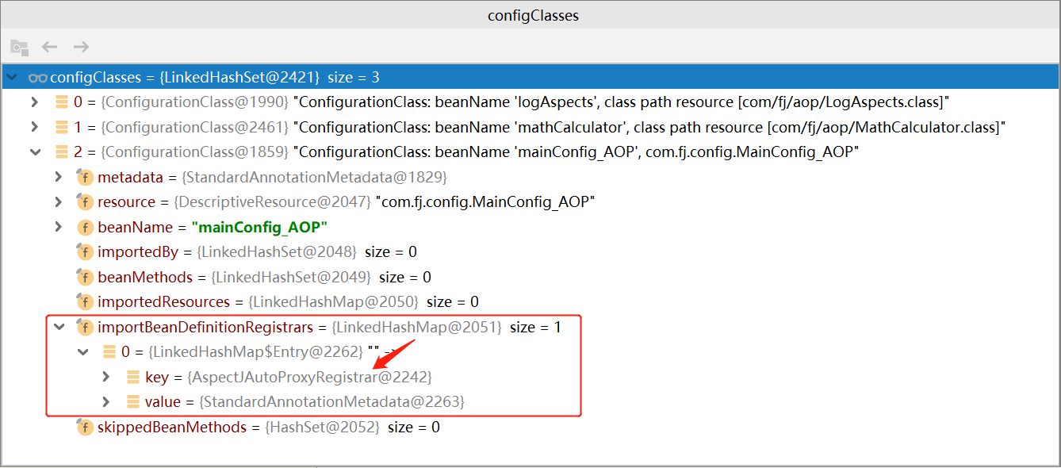Select key = AspectJAutoProxyRegistrar@2242 row text
This screenshot has height=468, width=1061.
pyautogui.click(x=289, y=377)
